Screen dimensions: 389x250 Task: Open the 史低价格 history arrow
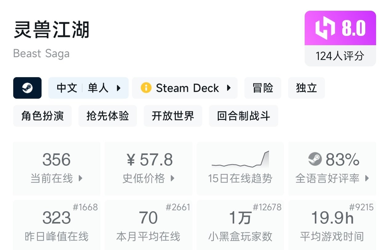173,178
